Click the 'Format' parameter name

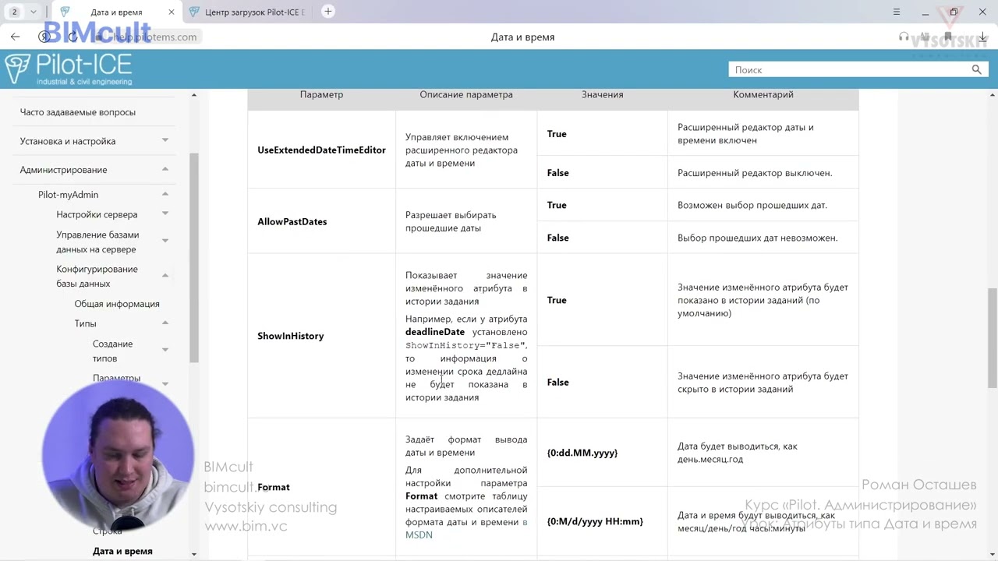[x=274, y=487]
